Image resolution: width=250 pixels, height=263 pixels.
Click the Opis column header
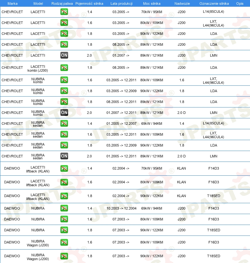[x=240, y=4]
